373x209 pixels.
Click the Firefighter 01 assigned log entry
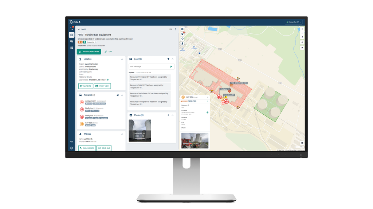tap(150, 78)
